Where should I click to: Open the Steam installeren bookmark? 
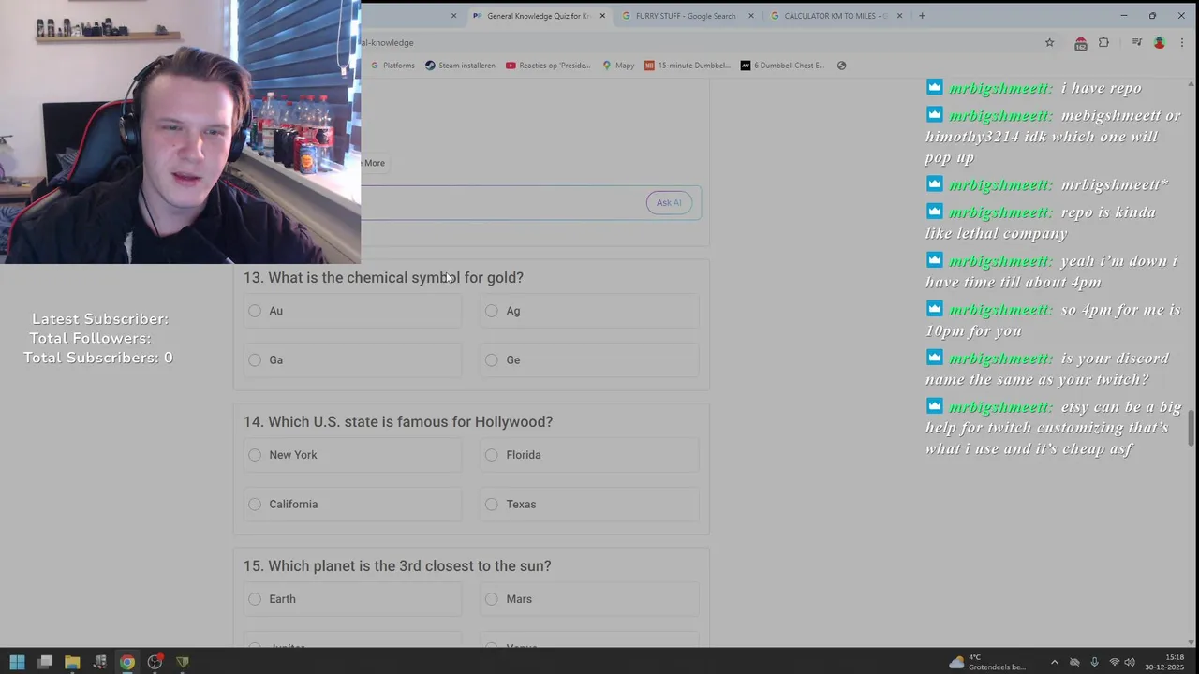pyautogui.click(x=460, y=66)
